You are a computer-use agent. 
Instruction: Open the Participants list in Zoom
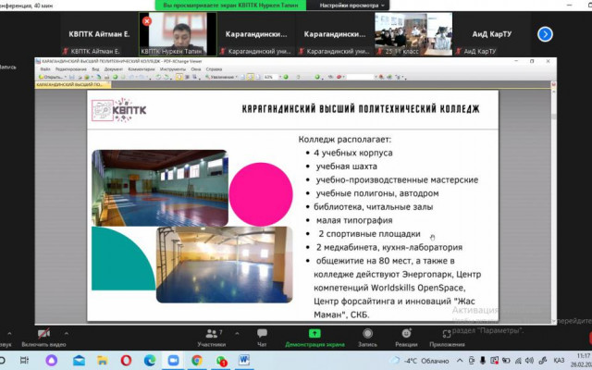tap(212, 337)
